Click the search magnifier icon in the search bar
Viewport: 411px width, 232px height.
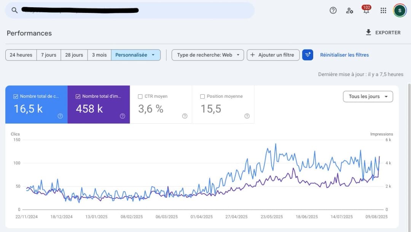pos(14,10)
